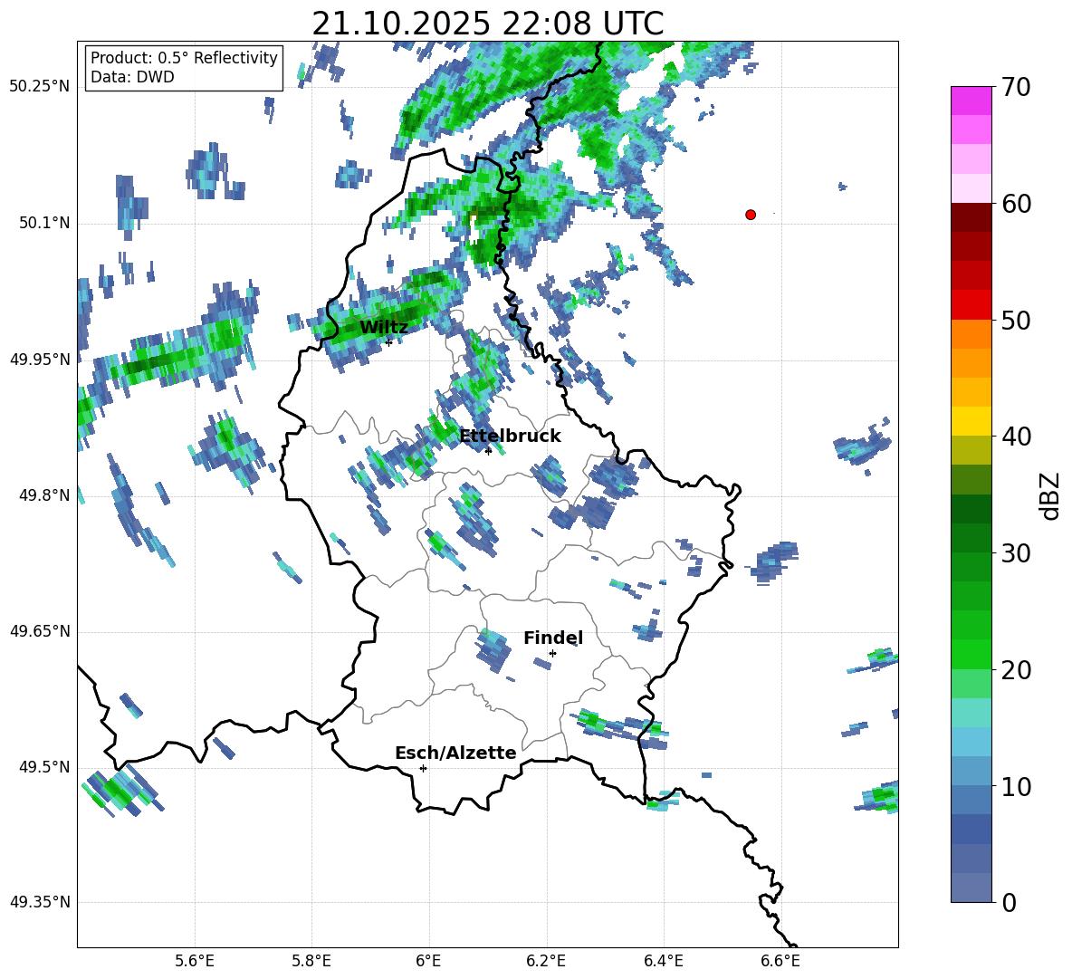The width and height of the screenshot is (1072, 979).
Task: Click the Findel station cross marker
Action: (x=552, y=654)
